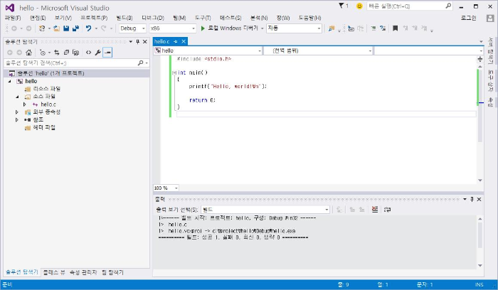Clear output with the red-X lines icon

tap(375, 210)
